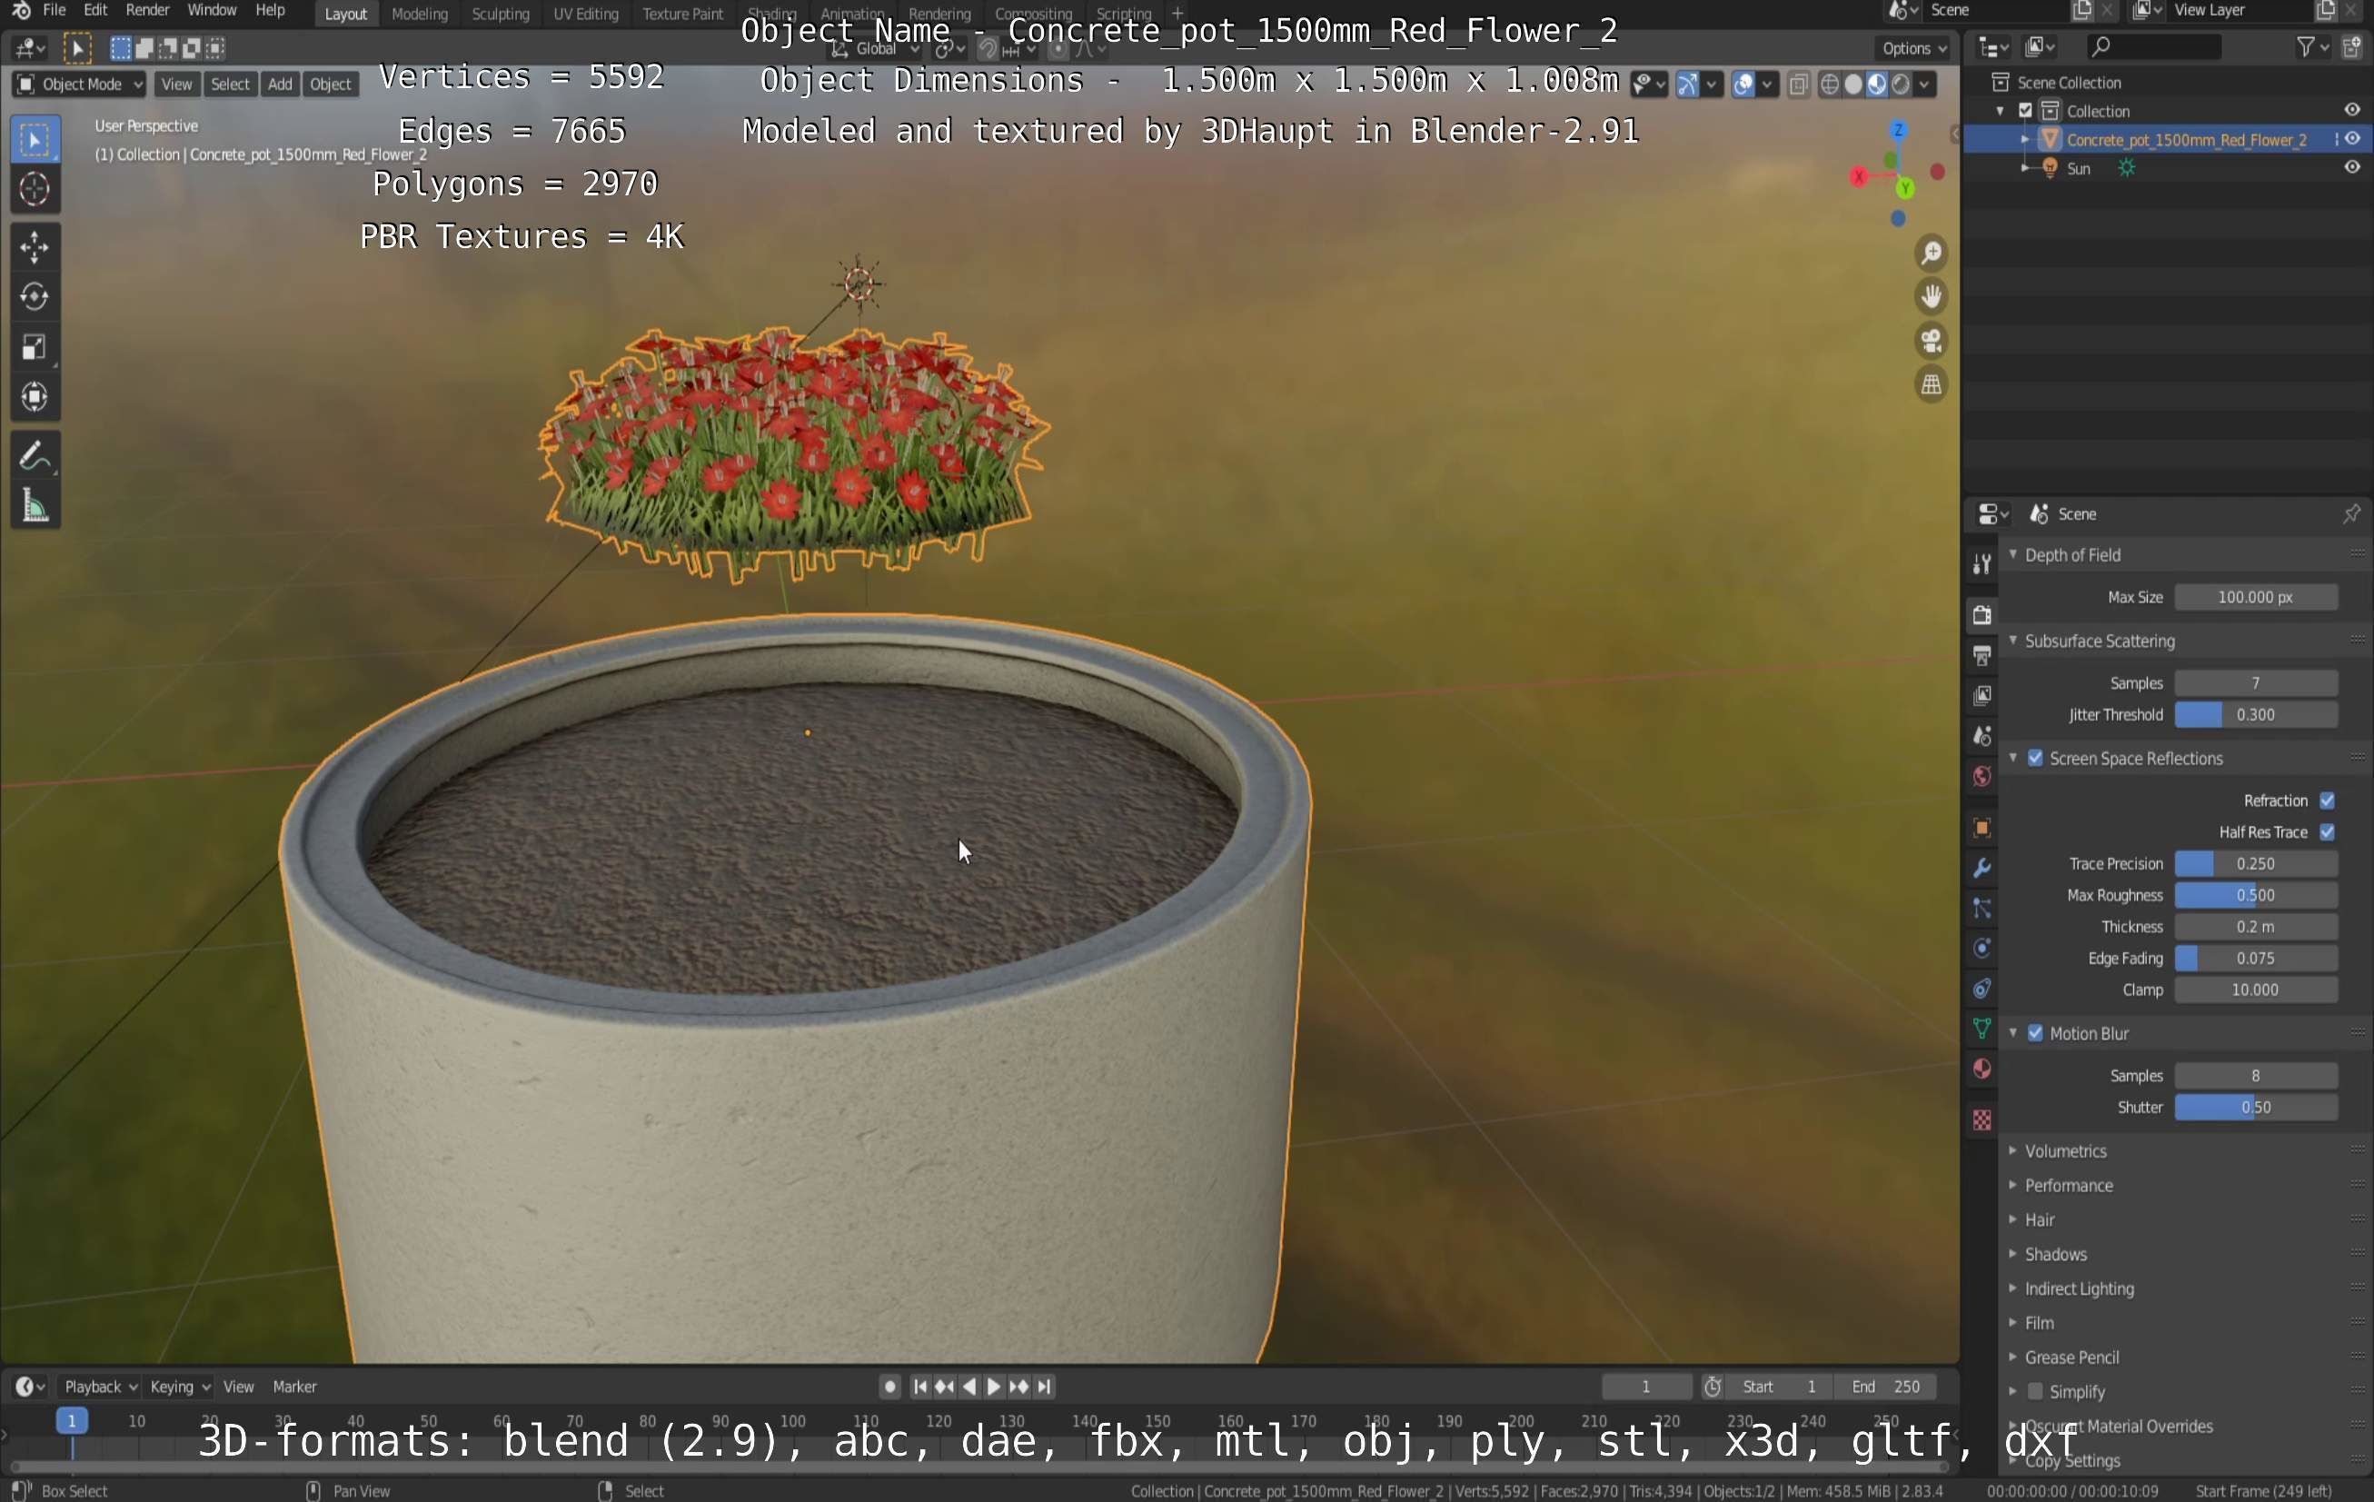Open the Output properties tab
Screen dimensions: 2374x1502
(1982, 655)
